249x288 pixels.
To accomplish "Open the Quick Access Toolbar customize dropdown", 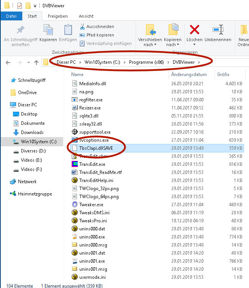I will tap(35, 6).
